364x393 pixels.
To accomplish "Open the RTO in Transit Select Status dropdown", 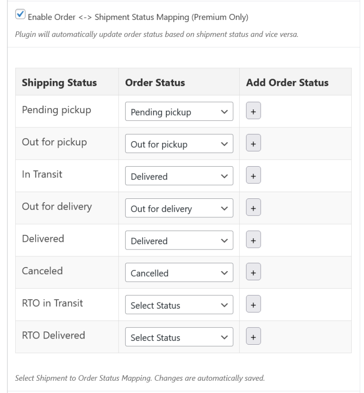I will click(x=179, y=305).
